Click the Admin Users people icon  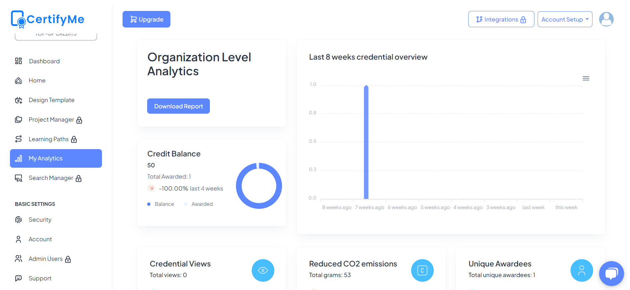[19, 259]
